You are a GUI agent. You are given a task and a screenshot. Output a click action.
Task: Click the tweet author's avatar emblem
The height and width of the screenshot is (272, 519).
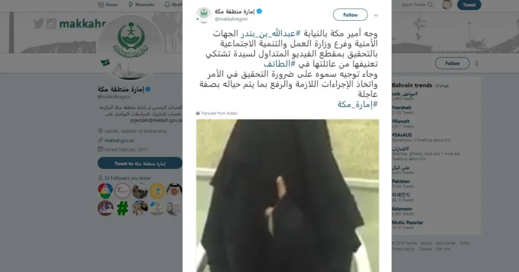click(203, 15)
